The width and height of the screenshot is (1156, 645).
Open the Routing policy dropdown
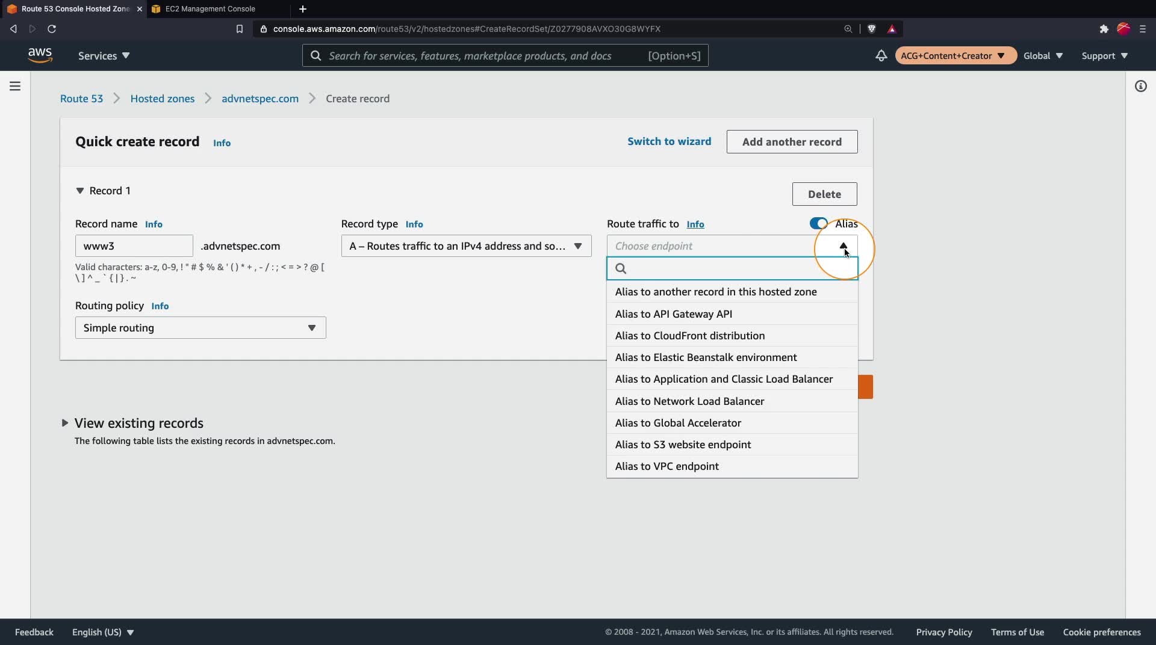tap(200, 328)
